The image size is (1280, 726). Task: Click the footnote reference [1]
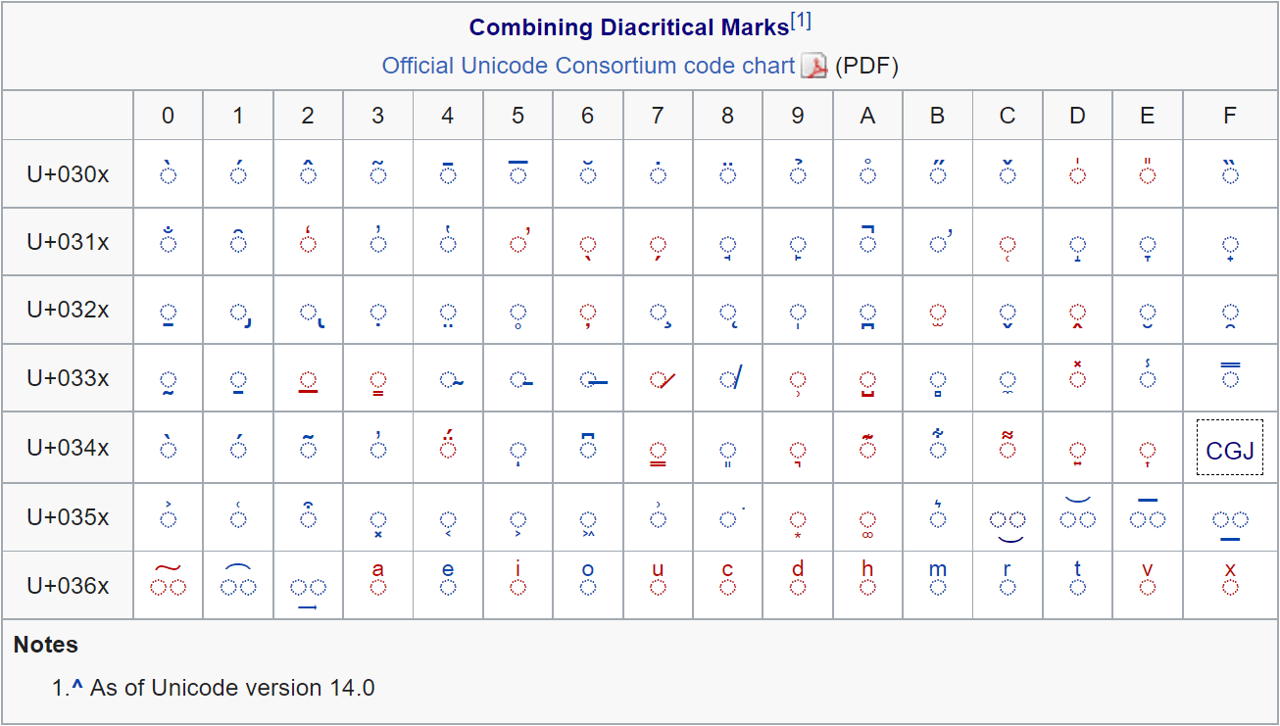coord(802,18)
